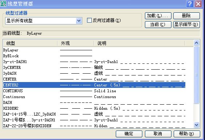Screen dimensions: 205x140
Task: Click the 帮助(H) button
Action: [187, 134]
